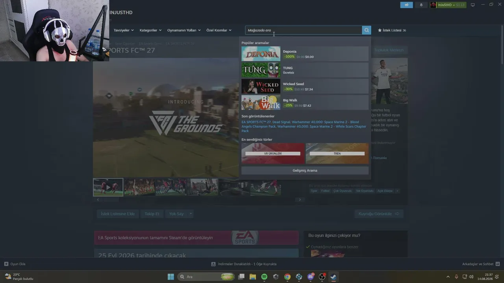Open the weather widget on taskbar
The image size is (504, 283).
pos(20,277)
